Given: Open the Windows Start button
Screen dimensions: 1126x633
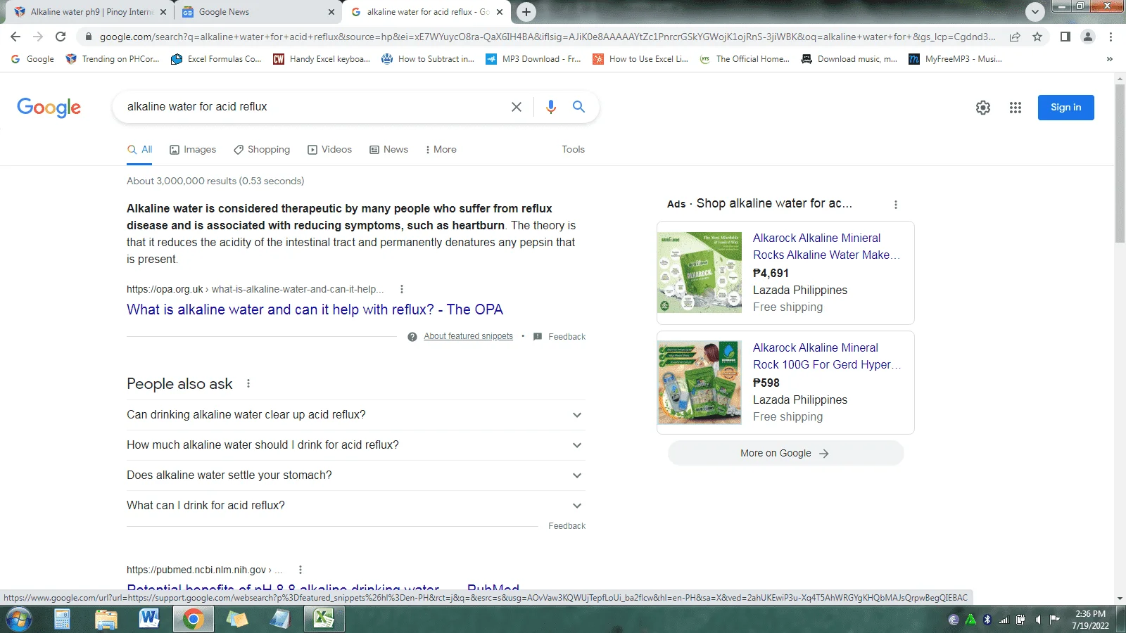Looking at the screenshot, I should click(x=18, y=619).
